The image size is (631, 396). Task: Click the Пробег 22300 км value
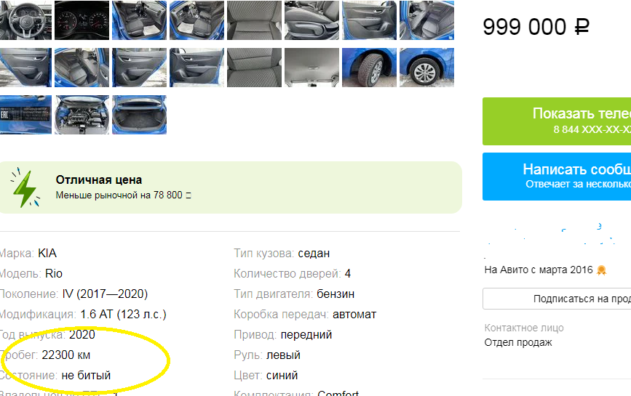click(66, 355)
